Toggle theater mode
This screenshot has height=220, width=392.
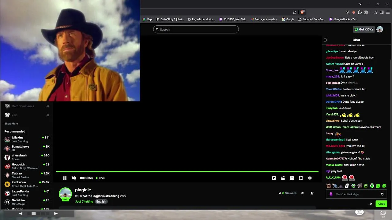point(292,178)
